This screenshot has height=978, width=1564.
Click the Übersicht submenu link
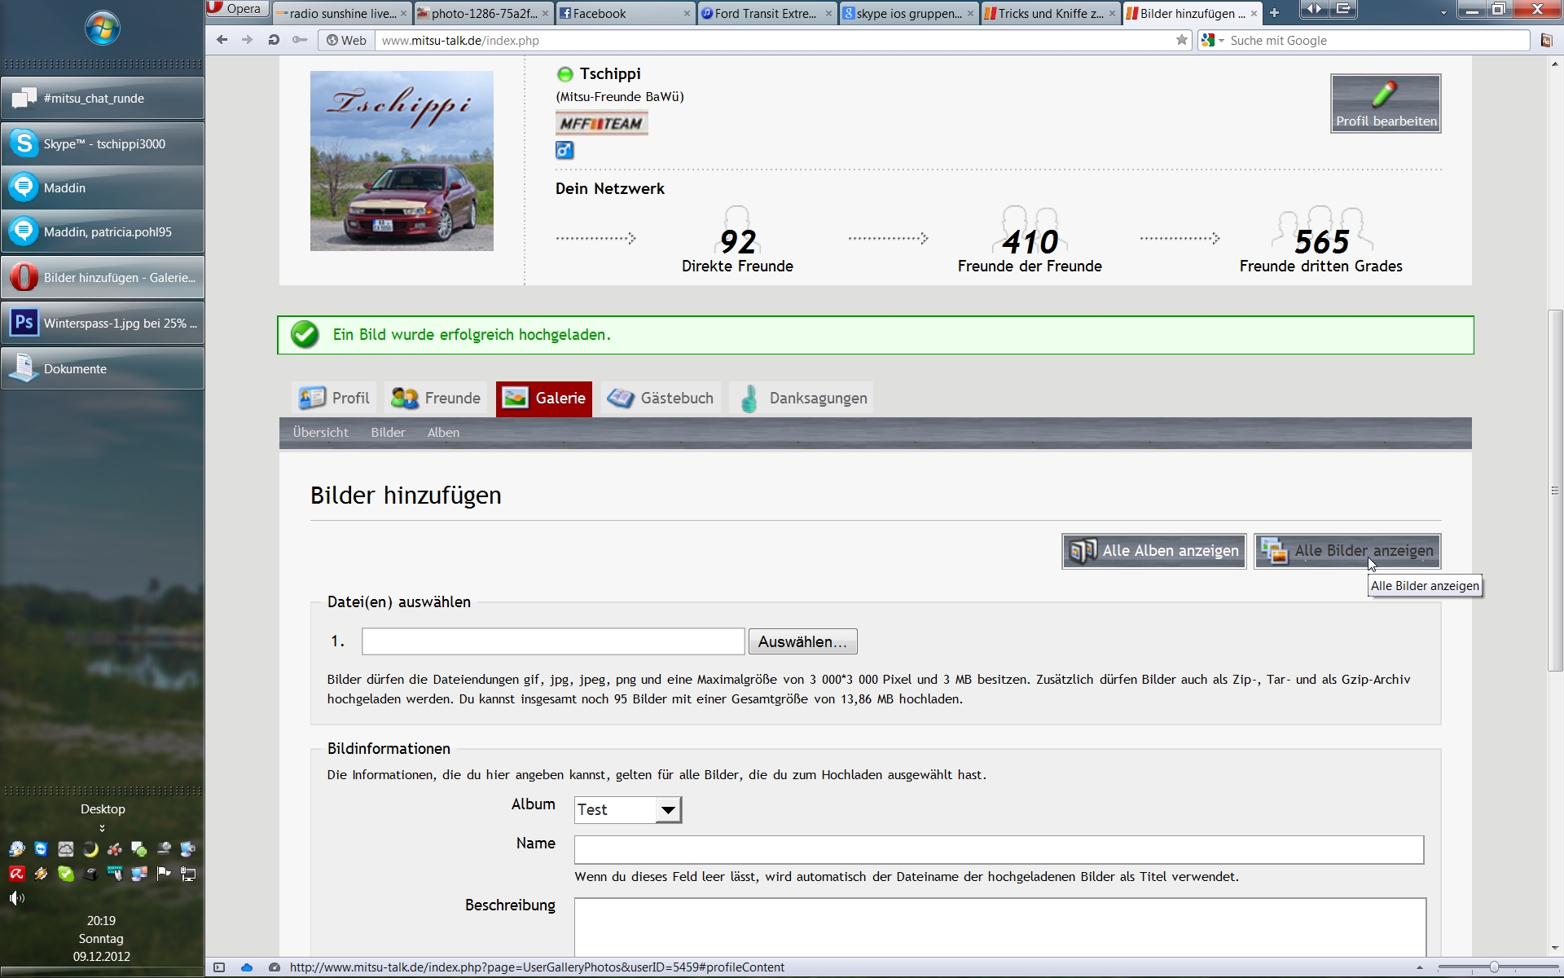(320, 433)
